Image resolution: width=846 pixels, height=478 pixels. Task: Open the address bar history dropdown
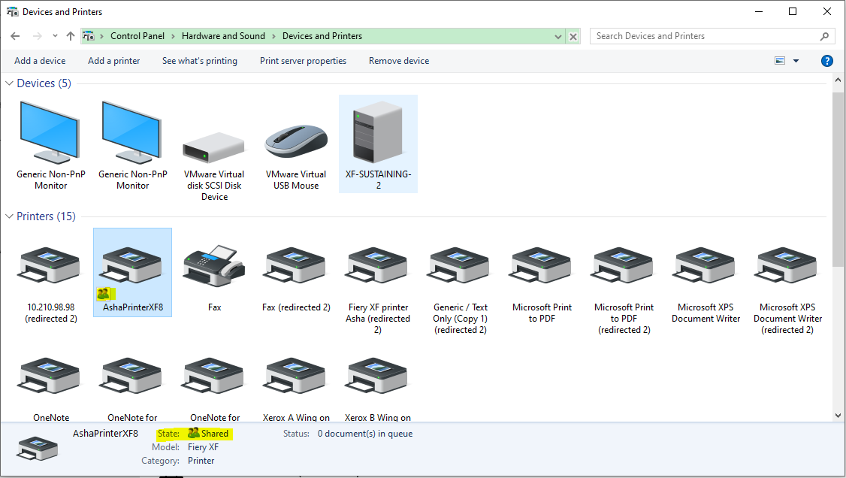click(558, 37)
